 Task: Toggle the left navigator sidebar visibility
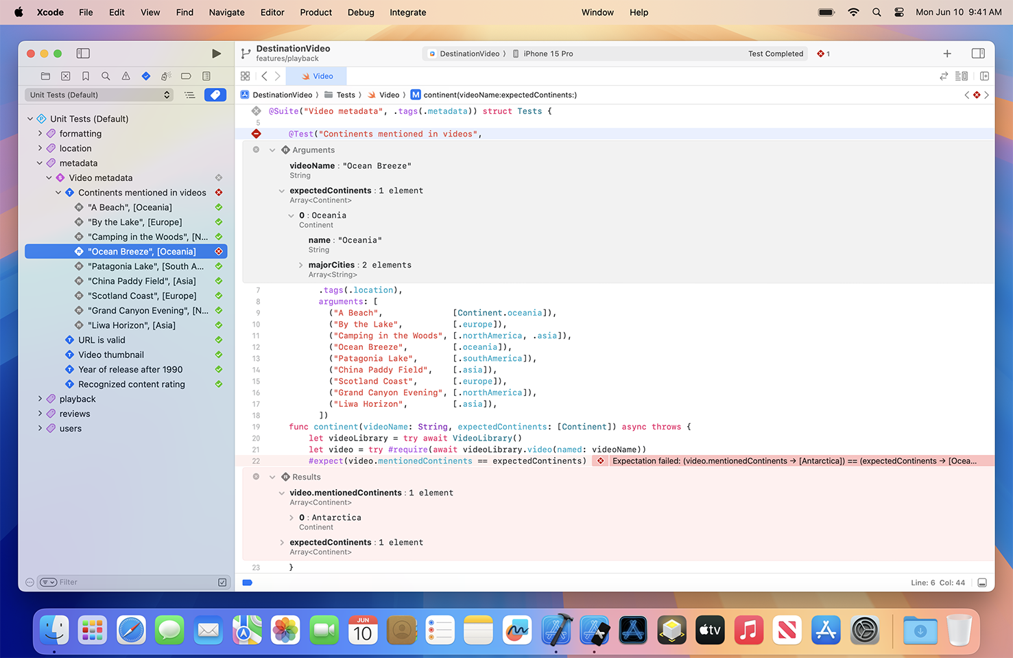point(83,53)
